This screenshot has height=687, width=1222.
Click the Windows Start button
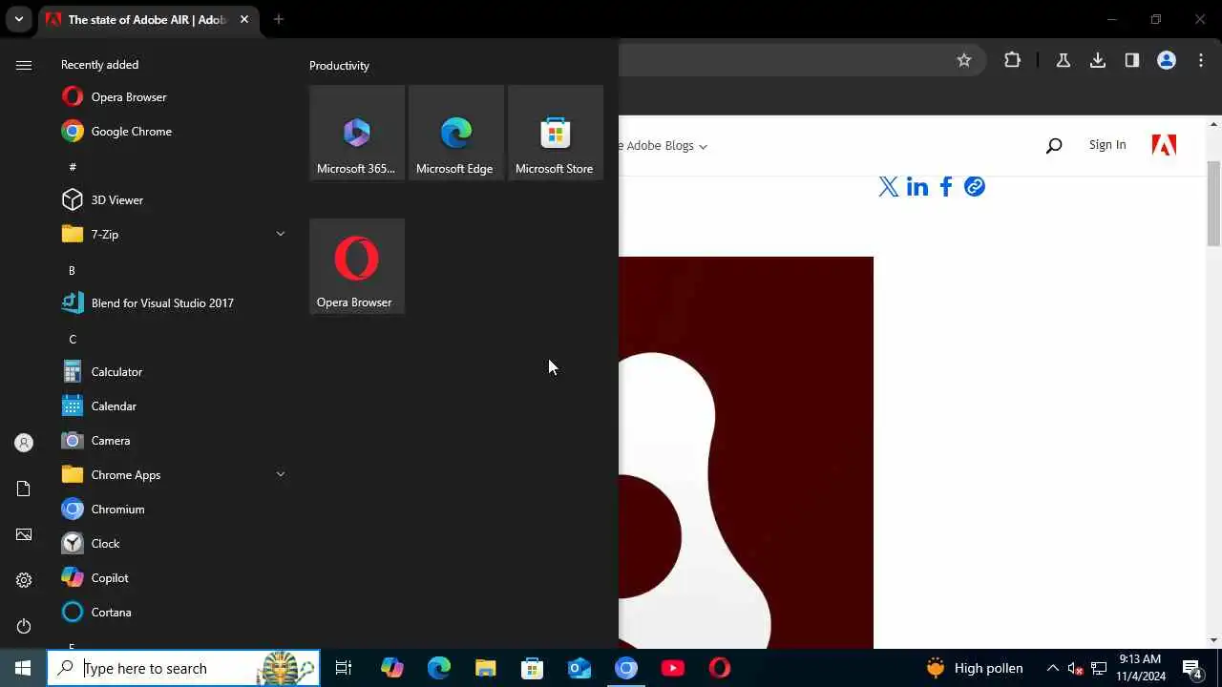click(23, 668)
